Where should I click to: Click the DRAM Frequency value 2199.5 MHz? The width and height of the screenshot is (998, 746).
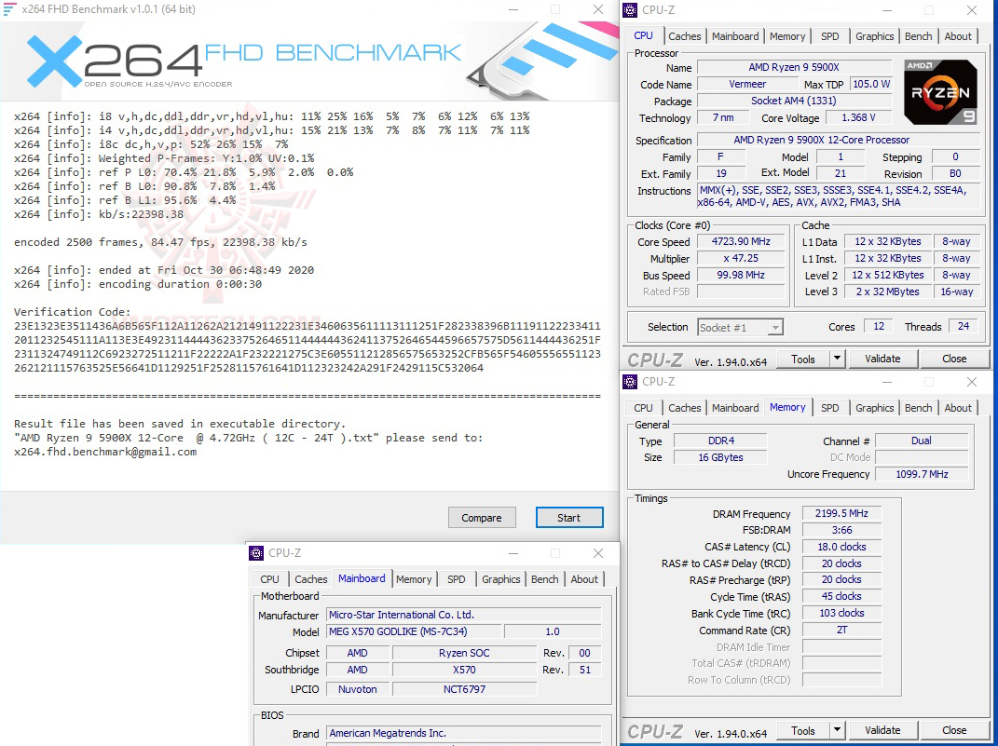[x=841, y=513]
